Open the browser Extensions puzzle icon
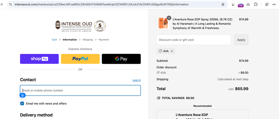The image size is (279, 119). point(256,4)
